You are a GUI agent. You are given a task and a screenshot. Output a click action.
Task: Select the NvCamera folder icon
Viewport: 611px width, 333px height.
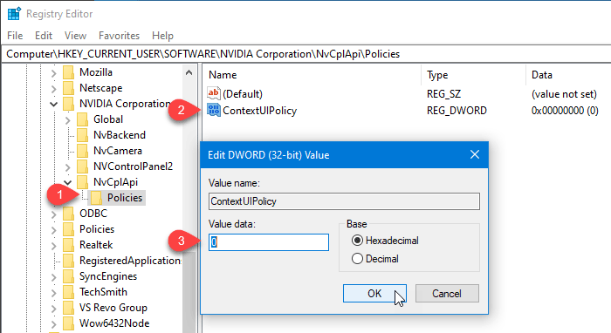(83, 151)
